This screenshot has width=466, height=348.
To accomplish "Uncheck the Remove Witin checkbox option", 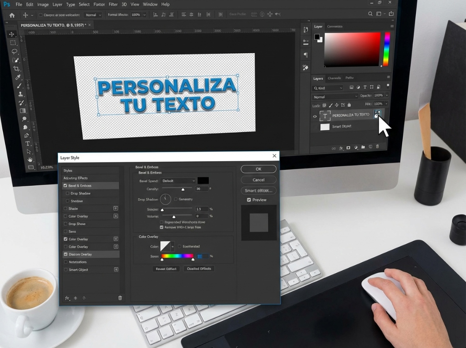I will (x=162, y=227).
